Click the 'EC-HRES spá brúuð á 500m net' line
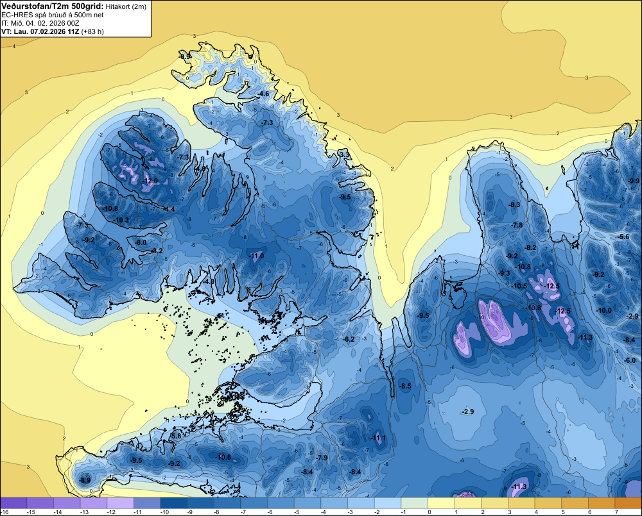Image resolution: width=642 pixels, height=516 pixels. (x=53, y=15)
